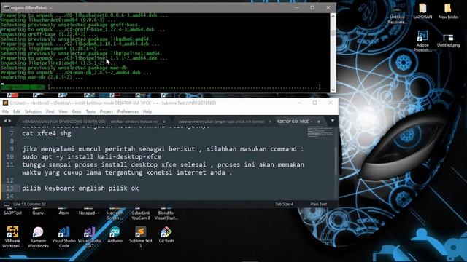The height and width of the screenshot is (262, 467).
Task: Click the Icecream Screen desktop shortcut label
Action: 115,215
